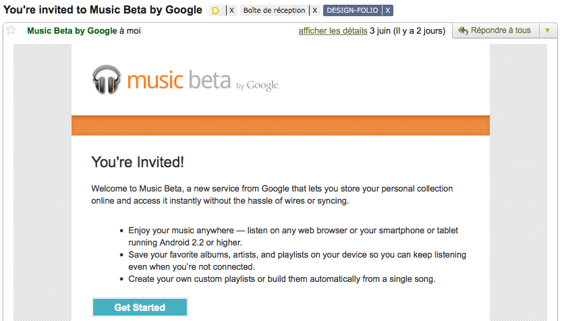The image size is (562, 321).
Task: Click the afficher les détails link
Action: click(333, 31)
